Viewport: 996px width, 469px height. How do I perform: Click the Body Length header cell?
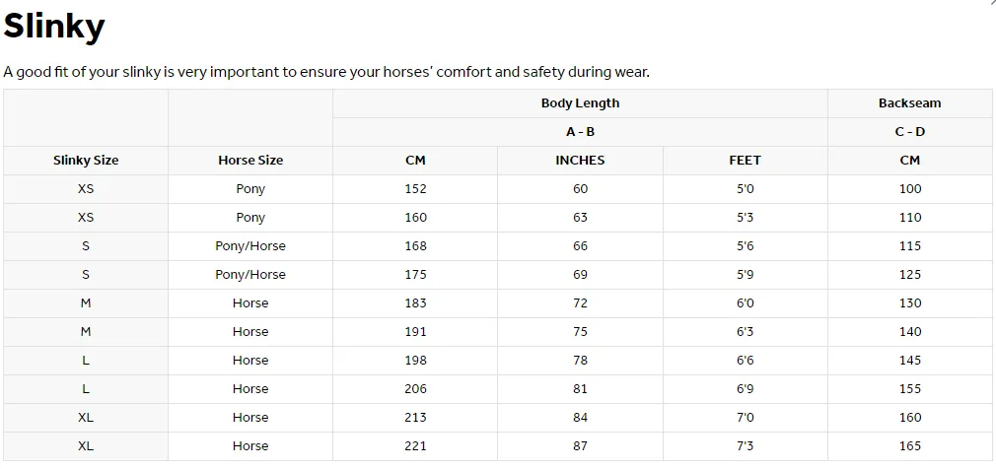coord(580,103)
